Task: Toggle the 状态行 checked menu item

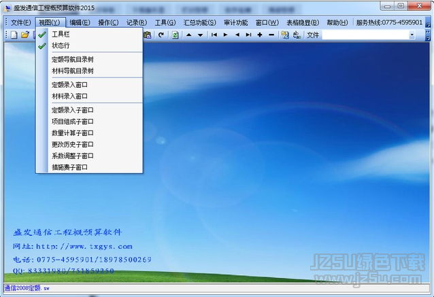Action: [x=89, y=46]
